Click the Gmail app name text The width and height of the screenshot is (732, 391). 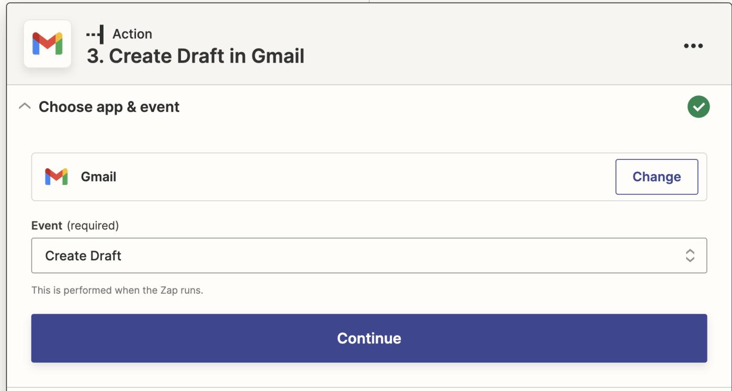tap(98, 177)
